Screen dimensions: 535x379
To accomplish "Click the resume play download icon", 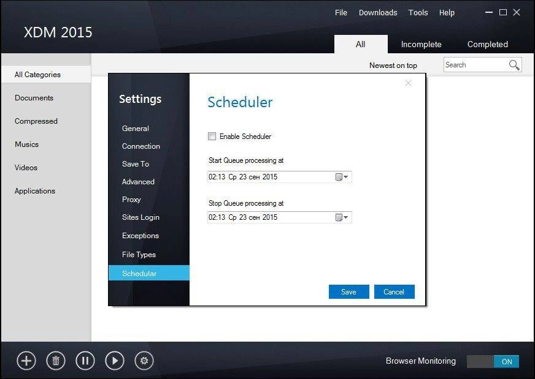I will pos(115,360).
